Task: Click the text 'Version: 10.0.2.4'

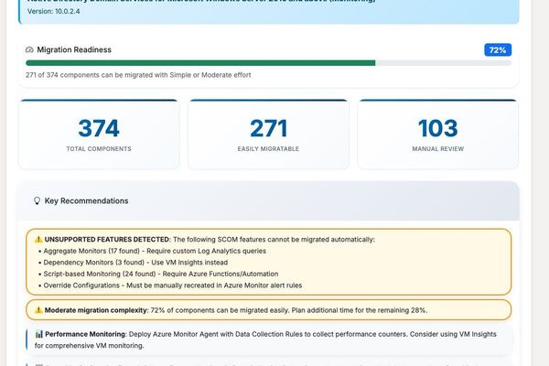Action: coord(54,11)
